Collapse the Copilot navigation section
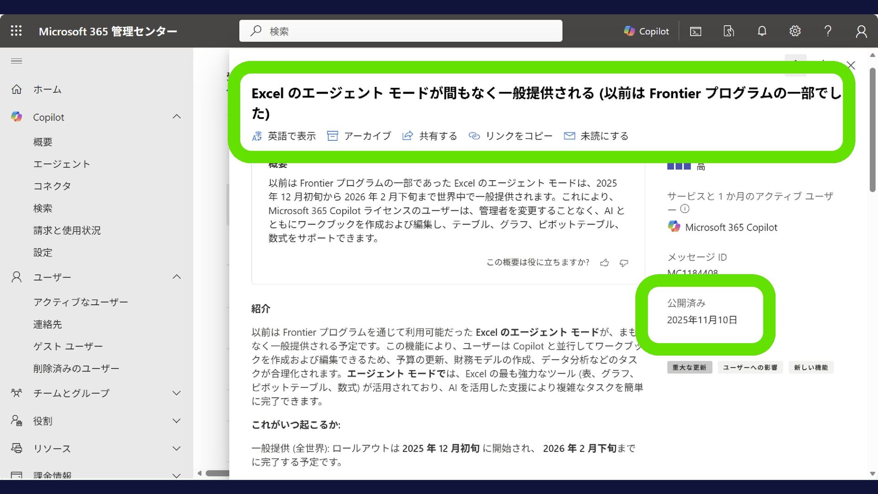 tap(177, 117)
